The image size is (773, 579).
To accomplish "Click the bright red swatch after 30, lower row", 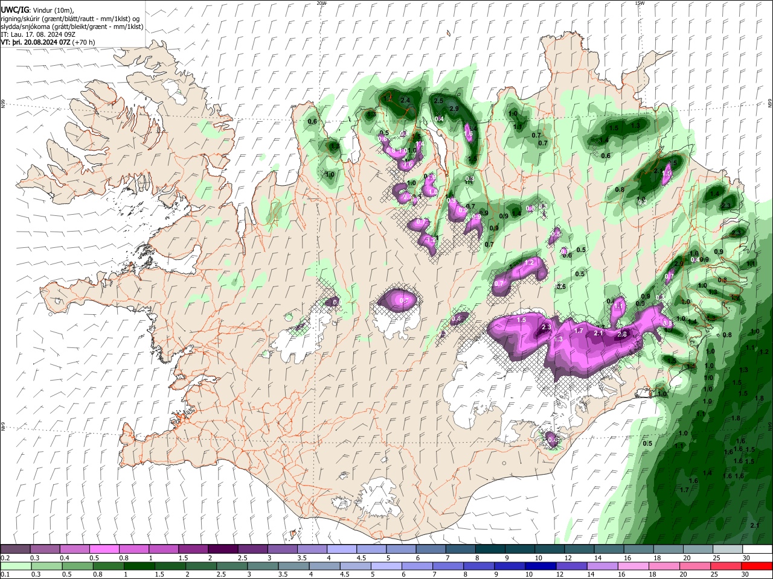I will (756, 566).
